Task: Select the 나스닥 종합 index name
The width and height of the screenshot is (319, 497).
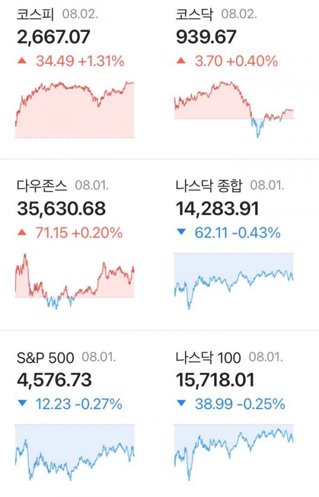Action: [209, 186]
